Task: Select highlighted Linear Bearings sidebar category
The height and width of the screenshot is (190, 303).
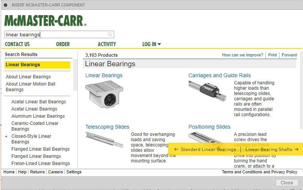Action: pyautogui.click(x=37, y=65)
